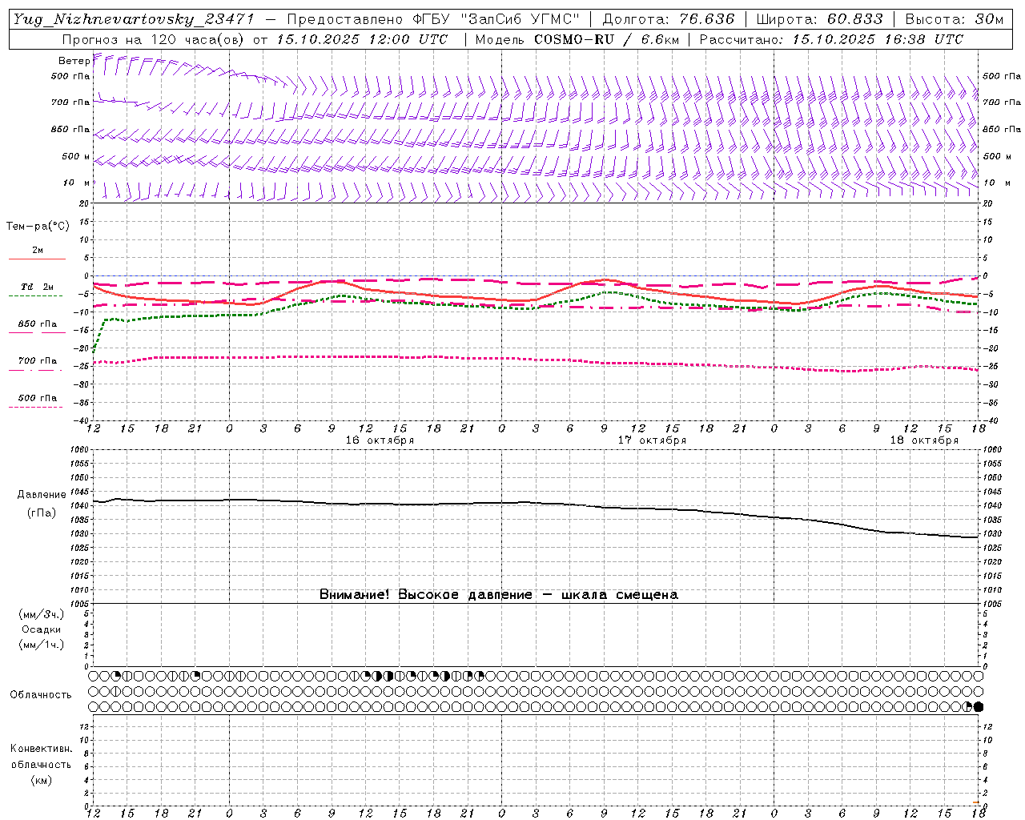Click the black surface pressure curve
The width and height of the screenshot is (1025, 820).
(x=535, y=503)
